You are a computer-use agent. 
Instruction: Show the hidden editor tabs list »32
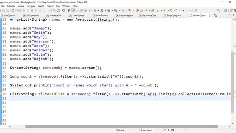tap(215, 16)
